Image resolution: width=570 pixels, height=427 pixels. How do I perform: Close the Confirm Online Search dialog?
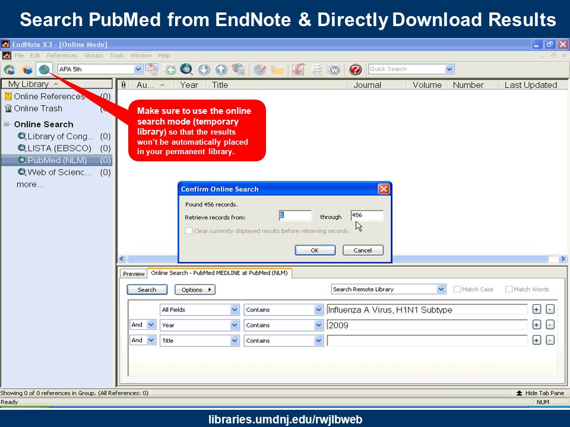click(x=384, y=189)
